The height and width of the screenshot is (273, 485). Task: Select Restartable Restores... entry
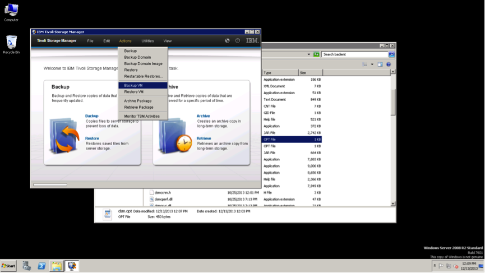pos(143,76)
